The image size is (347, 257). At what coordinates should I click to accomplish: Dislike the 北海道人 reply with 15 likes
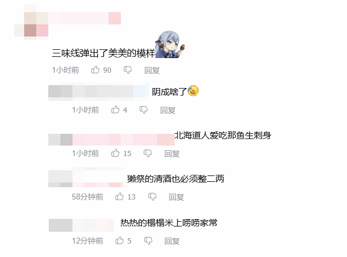(x=148, y=153)
